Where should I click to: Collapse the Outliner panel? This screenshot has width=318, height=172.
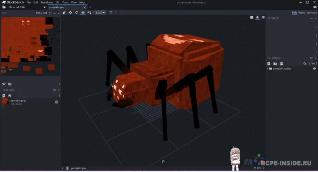coord(315,58)
